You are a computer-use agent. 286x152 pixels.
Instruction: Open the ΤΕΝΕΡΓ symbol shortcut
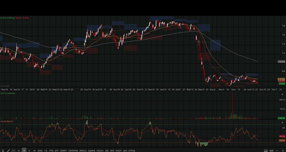(x=63, y=151)
